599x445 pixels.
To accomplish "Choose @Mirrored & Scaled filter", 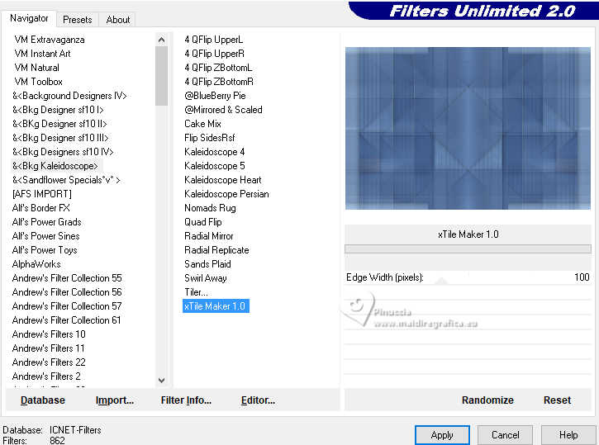I will pos(223,110).
